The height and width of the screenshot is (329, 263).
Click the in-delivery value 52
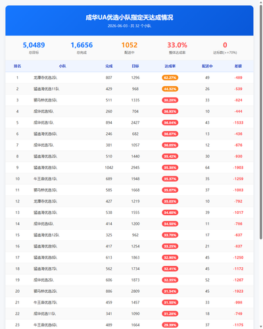(x=207, y=280)
